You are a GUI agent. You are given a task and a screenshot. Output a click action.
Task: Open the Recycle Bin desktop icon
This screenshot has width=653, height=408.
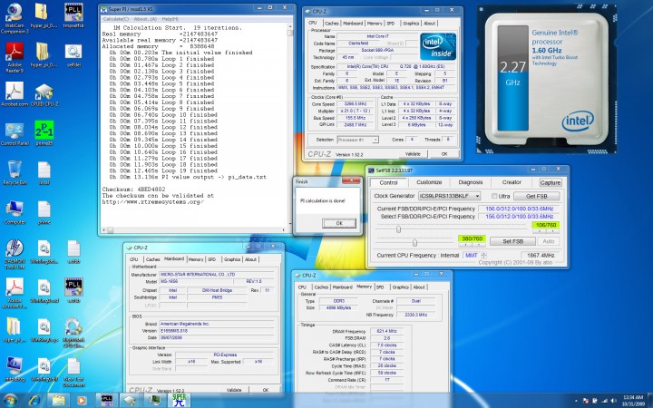coord(15,170)
